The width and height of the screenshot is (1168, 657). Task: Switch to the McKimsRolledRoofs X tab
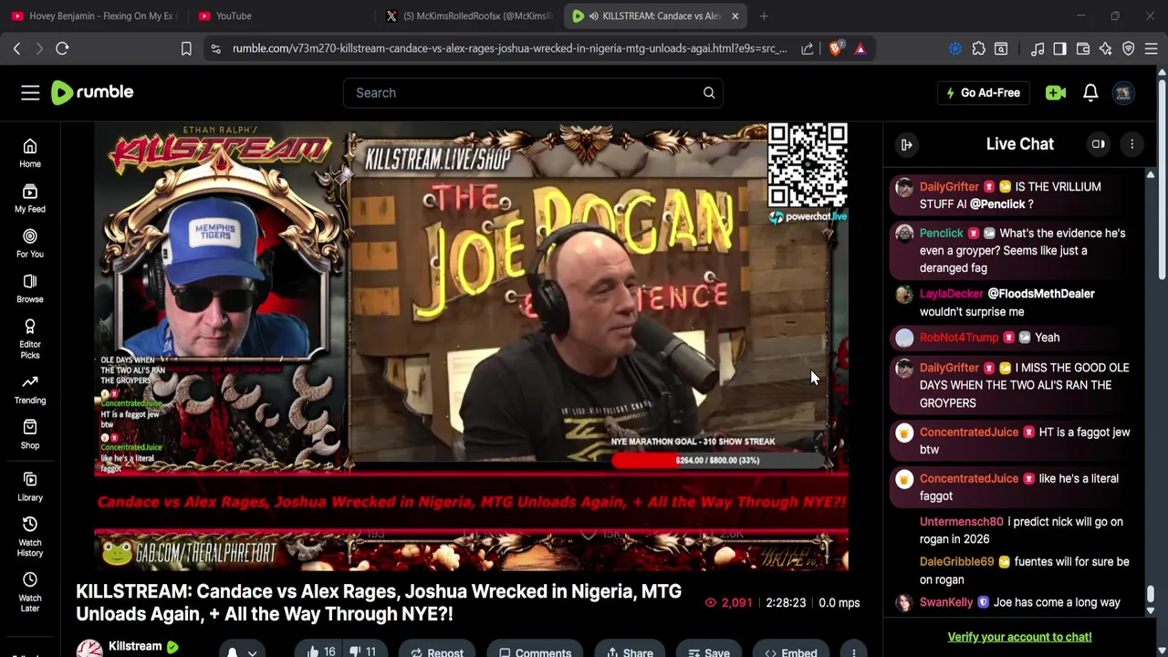(x=470, y=16)
